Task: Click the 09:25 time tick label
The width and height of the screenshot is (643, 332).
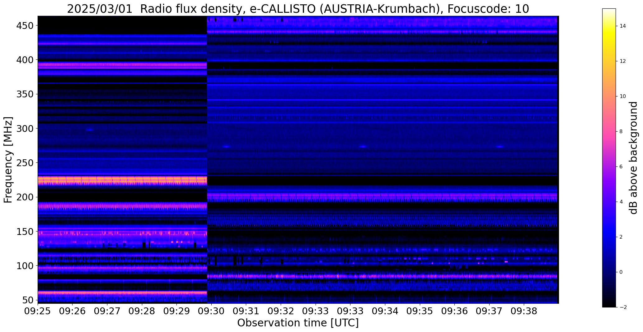Action: pos(38,311)
